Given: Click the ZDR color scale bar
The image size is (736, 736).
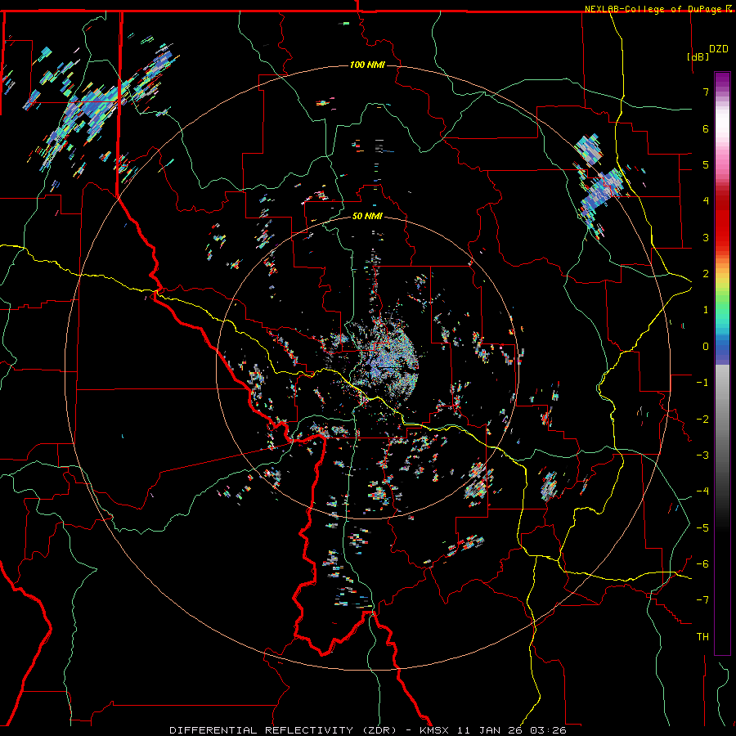Looking at the screenshot, I should click(722, 363).
